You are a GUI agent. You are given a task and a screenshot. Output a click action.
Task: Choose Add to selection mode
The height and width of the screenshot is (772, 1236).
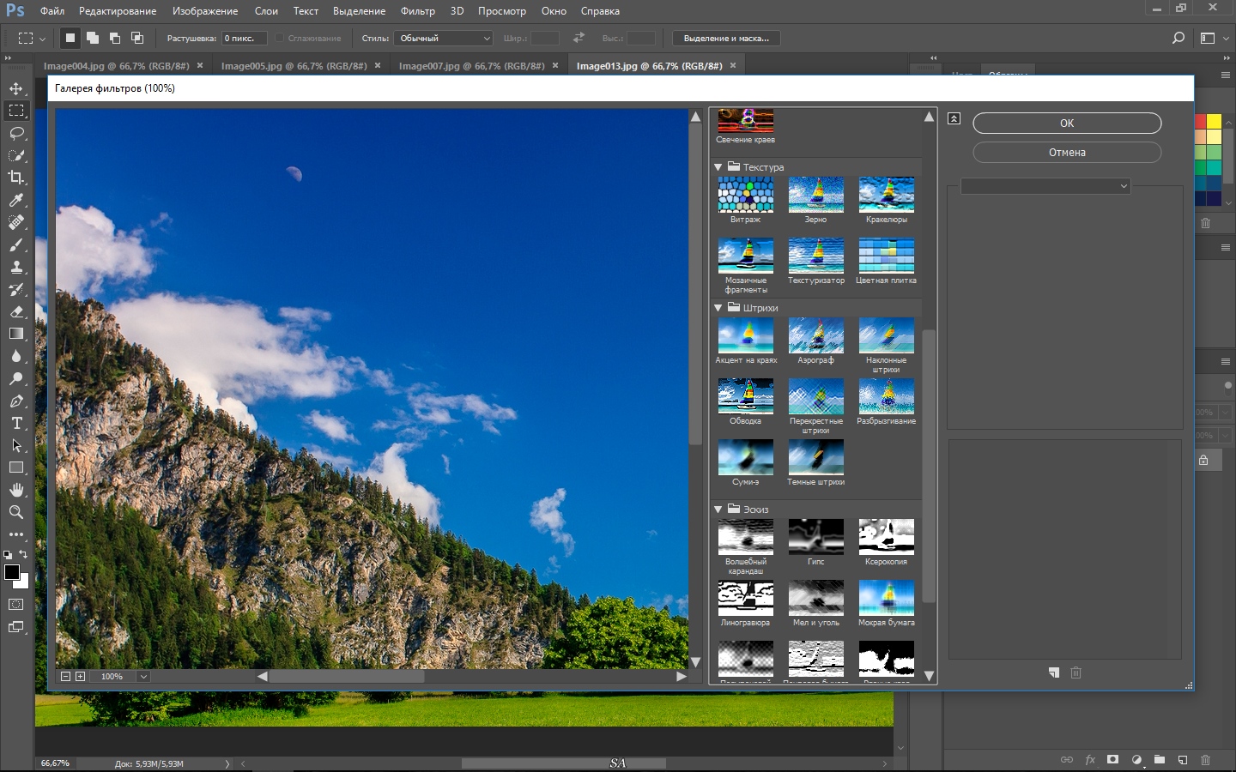pos(93,38)
